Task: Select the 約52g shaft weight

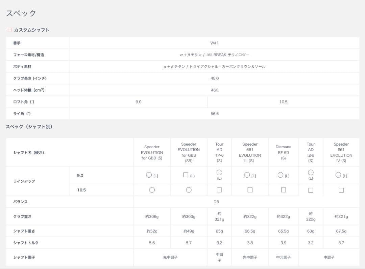Action: click(152, 231)
